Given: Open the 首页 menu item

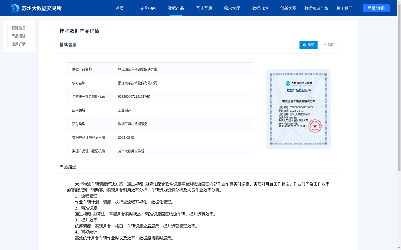Looking at the screenshot, I should click(x=120, y=8).
